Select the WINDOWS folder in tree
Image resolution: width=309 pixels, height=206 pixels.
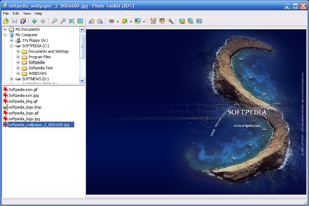(38, 73)
